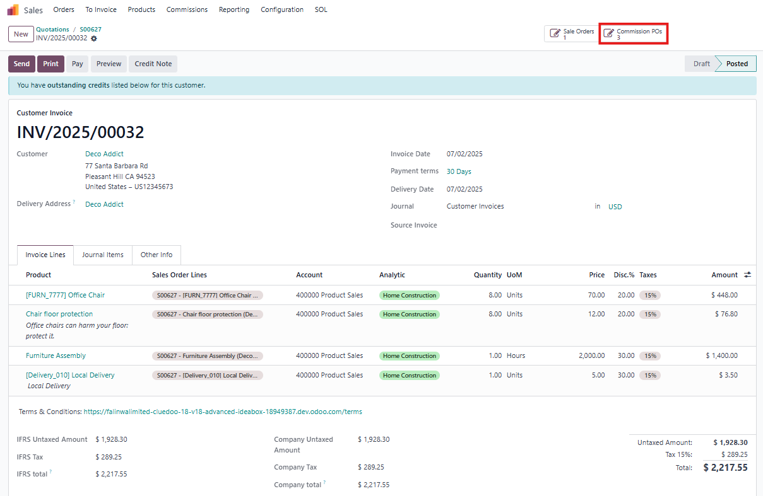The height and width of the screenshot is (496, 763).
Task: Expand the Orders menu dropdown
Action: (64, 9)
